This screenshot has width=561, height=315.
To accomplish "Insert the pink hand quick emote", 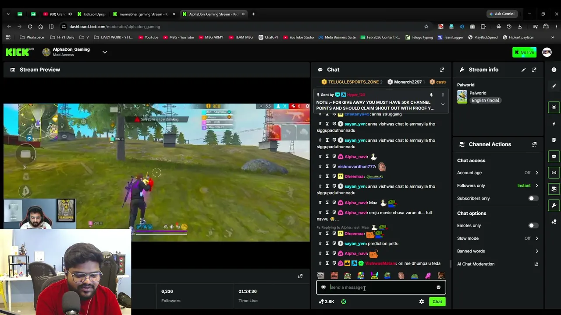I will (428, 276).
